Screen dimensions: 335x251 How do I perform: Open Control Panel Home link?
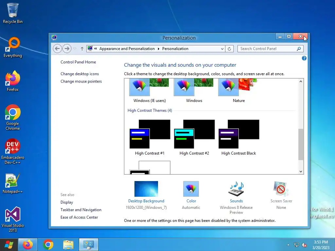[x=78, y=62]
